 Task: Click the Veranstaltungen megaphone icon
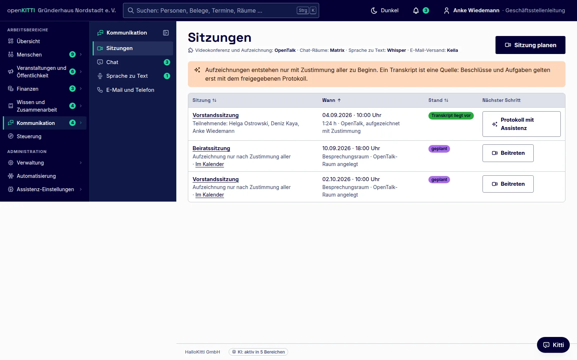click(x=11, y=72)
